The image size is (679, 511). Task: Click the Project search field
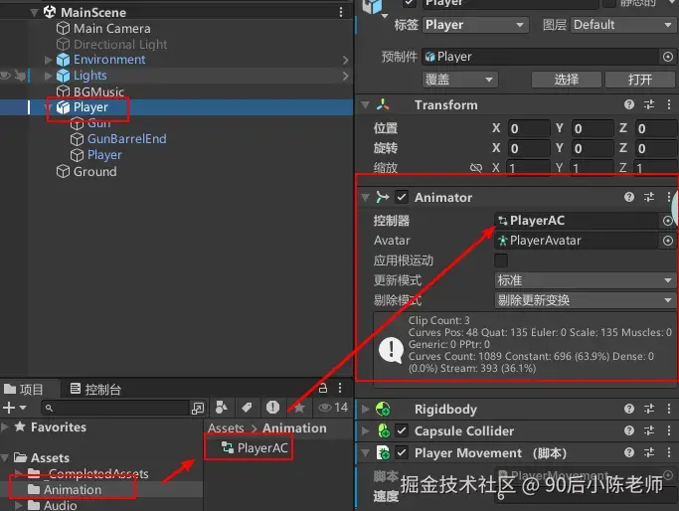(x=115, y=408)
